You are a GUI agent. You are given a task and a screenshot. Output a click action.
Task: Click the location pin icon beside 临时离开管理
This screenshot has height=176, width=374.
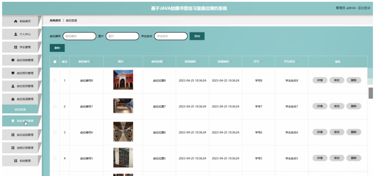pos(13,121)
